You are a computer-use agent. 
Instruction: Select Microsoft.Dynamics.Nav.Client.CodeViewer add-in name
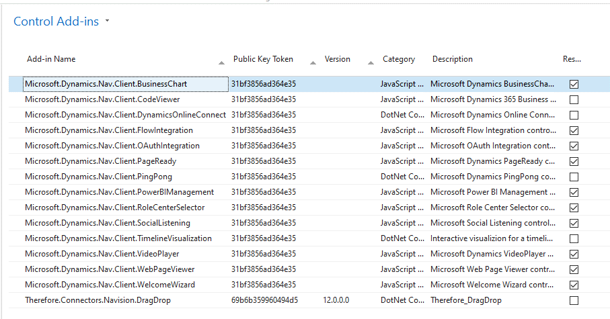(x=102, y=99)
